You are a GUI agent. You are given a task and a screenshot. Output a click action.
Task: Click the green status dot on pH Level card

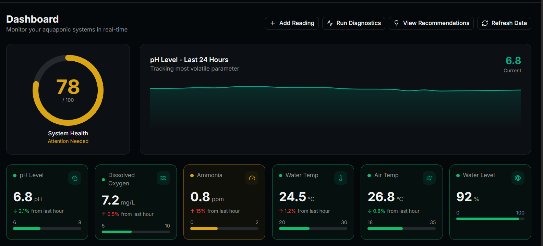[15, 176]
